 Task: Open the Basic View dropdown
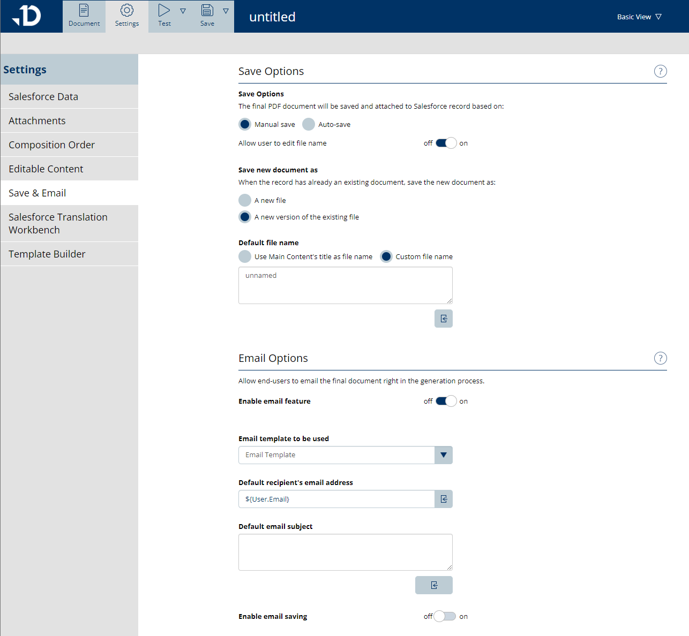639,17
